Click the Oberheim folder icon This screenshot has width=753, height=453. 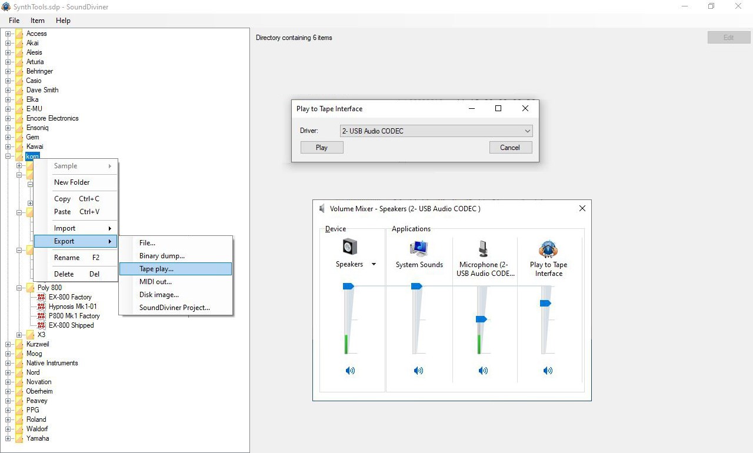pos(19,391)
